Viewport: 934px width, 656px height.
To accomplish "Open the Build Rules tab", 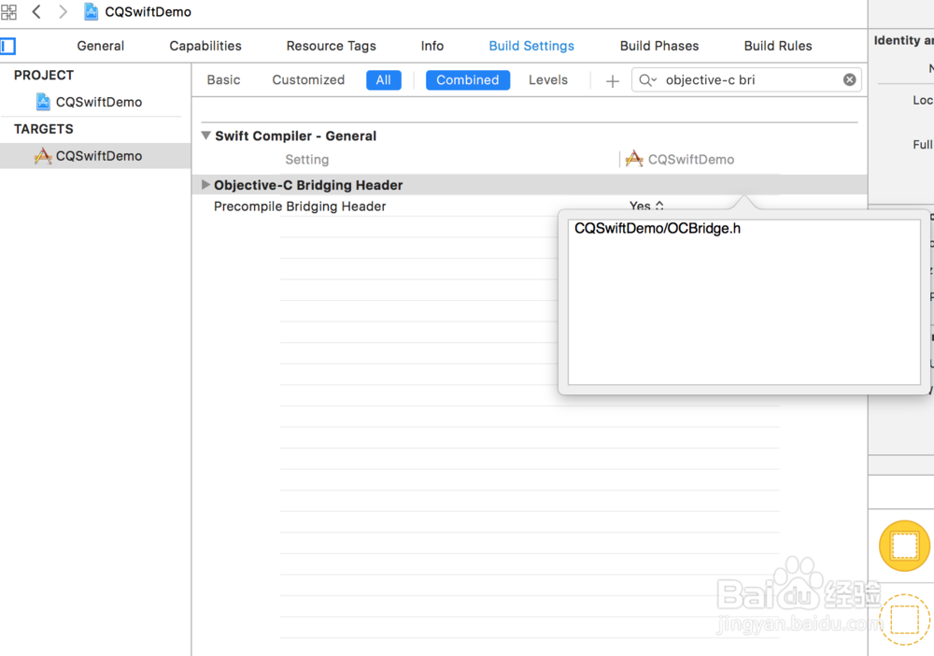I will click(x=778, y=46).
